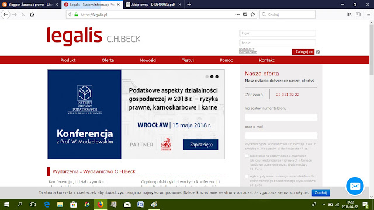Click Problem z logowaniem link
This screenshot has height=210, width=374.
tap(248, 51)
